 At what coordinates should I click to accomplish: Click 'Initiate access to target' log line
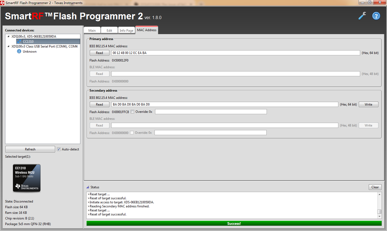[121, 202]
